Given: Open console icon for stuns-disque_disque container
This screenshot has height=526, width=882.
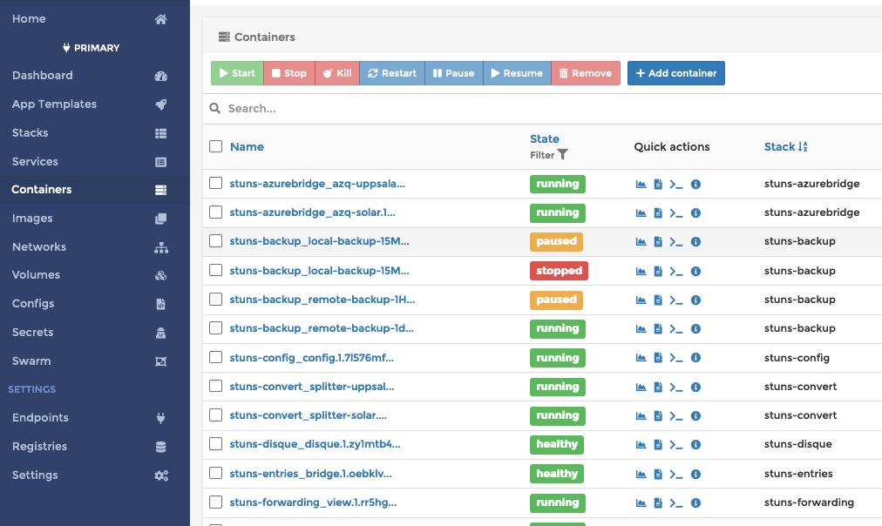Looking at the screenshot, I should (x=676, y=445).
